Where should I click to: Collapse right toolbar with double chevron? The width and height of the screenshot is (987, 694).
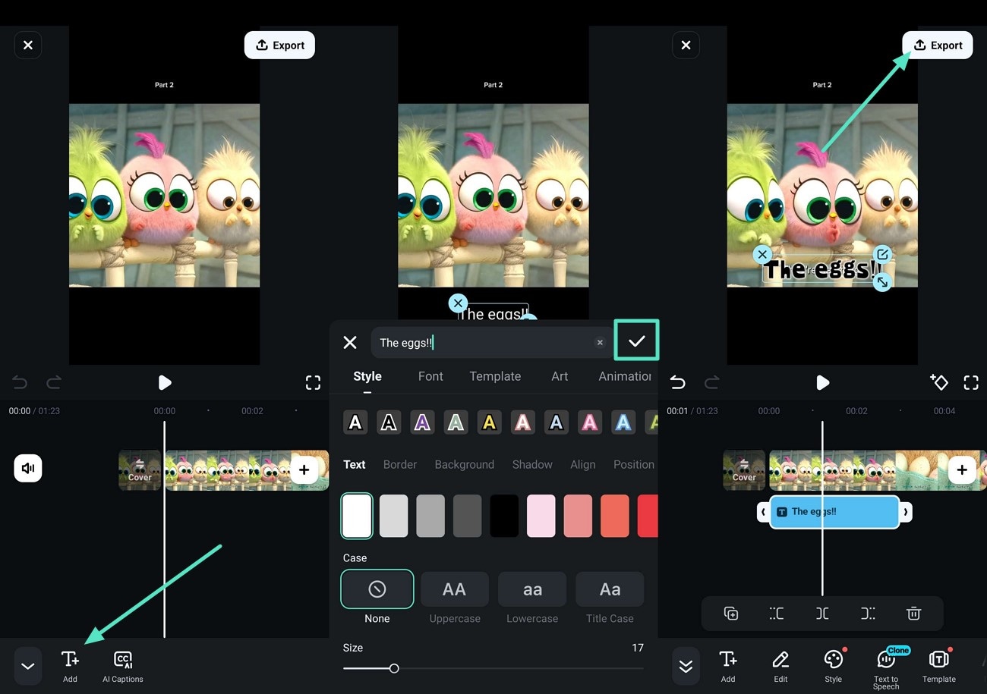[686, 666]
